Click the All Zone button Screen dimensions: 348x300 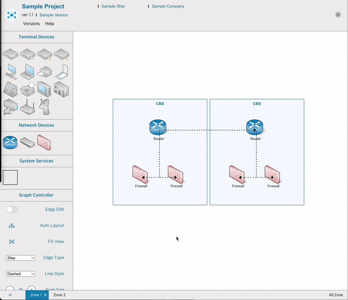point(336,295)
